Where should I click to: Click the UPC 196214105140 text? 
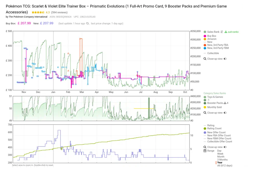pyautogui.click(x=84, y=17)
